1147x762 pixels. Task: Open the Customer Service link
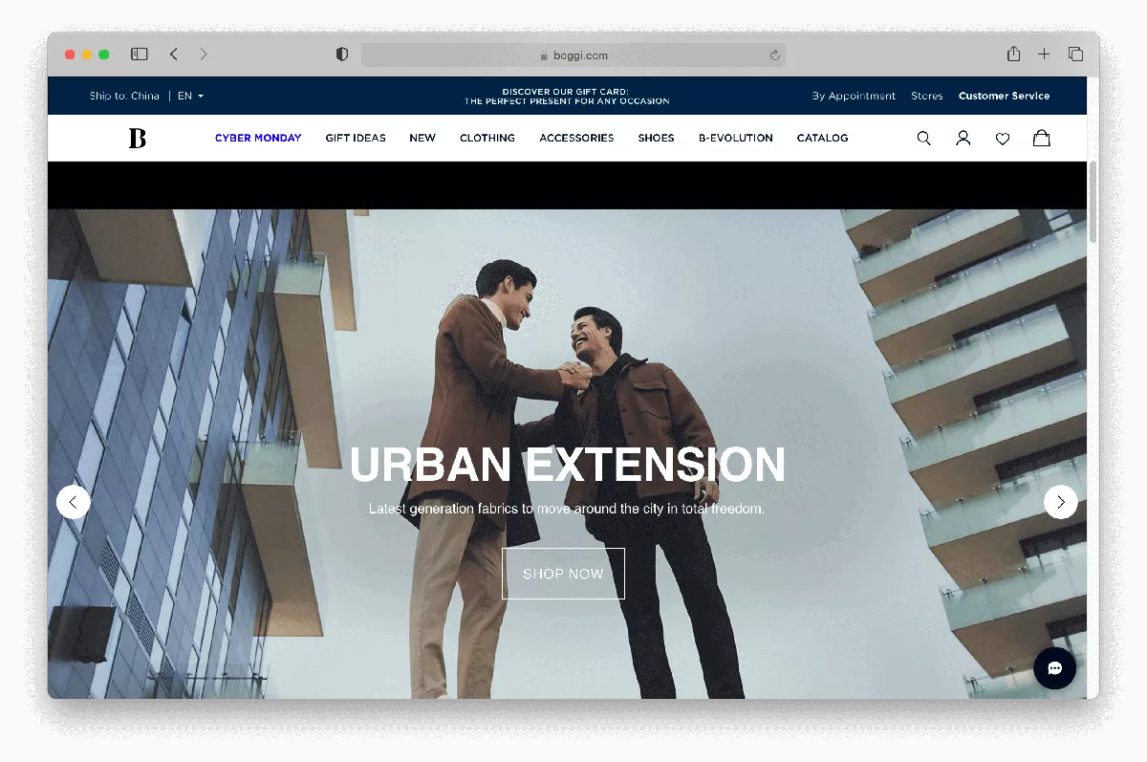coord(1004,96)
